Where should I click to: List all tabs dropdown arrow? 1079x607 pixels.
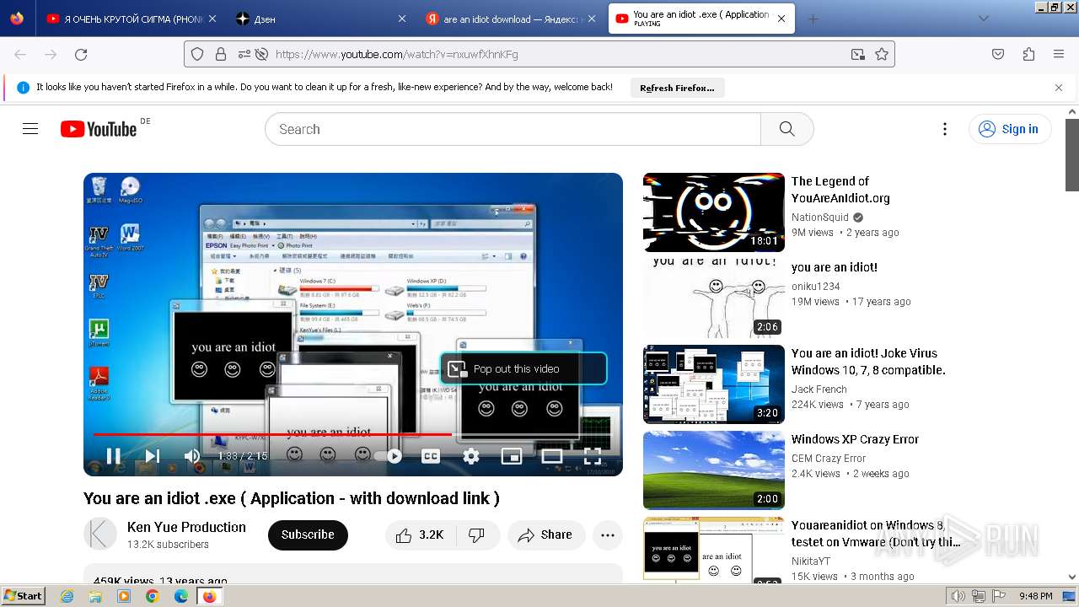click(983, 19)
